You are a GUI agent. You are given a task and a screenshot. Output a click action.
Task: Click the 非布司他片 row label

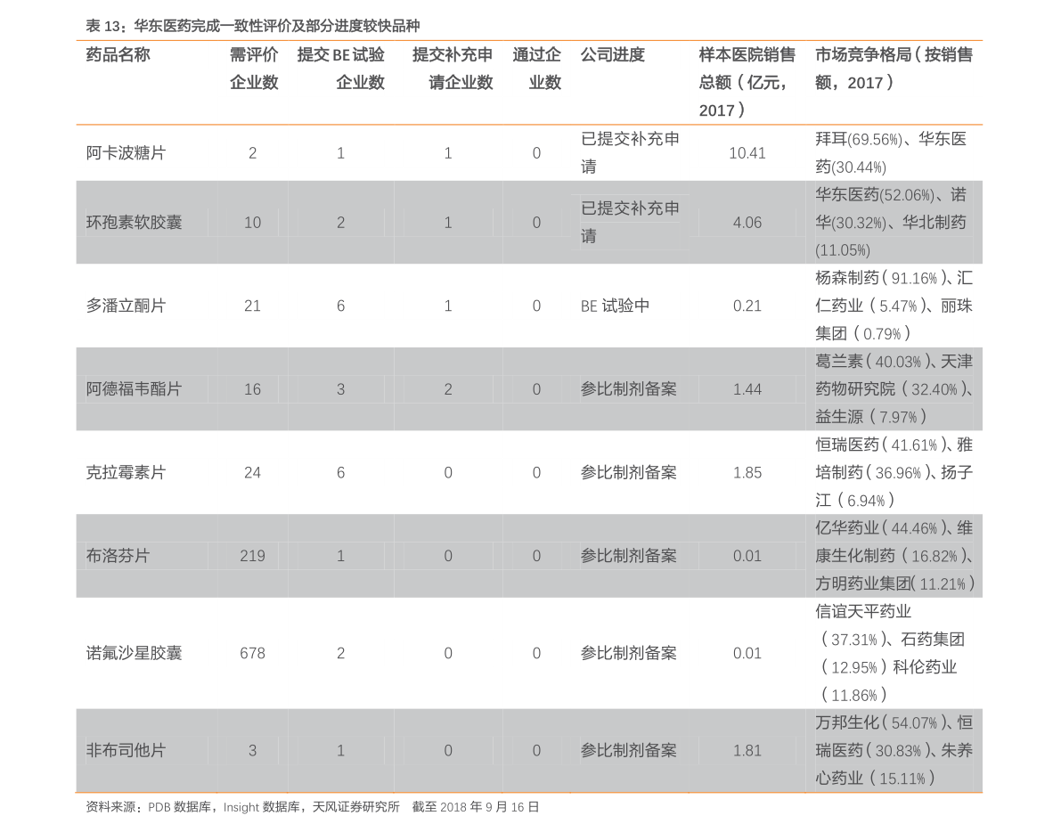pyautogui.click(x=126, y=751)
